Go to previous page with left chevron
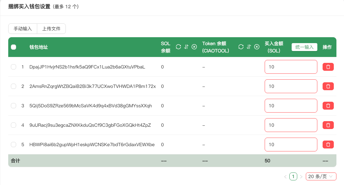 coord(285,177)
